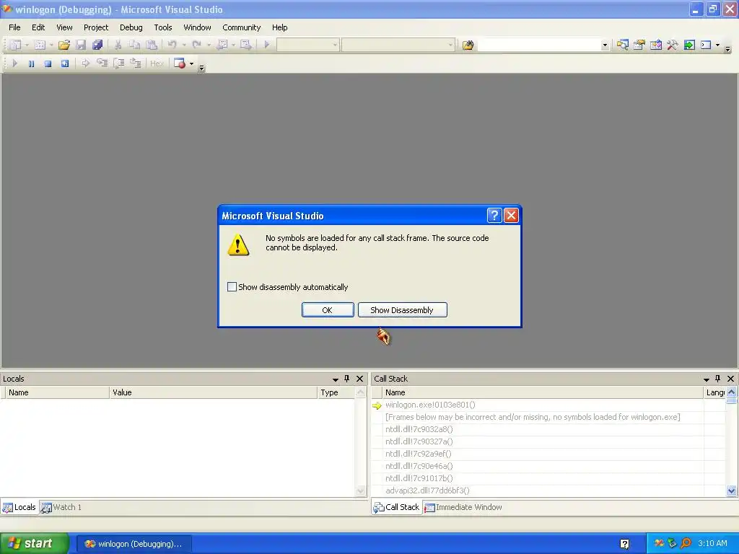
Task: Click the Save All icon
Action: (x=97, y=45)
